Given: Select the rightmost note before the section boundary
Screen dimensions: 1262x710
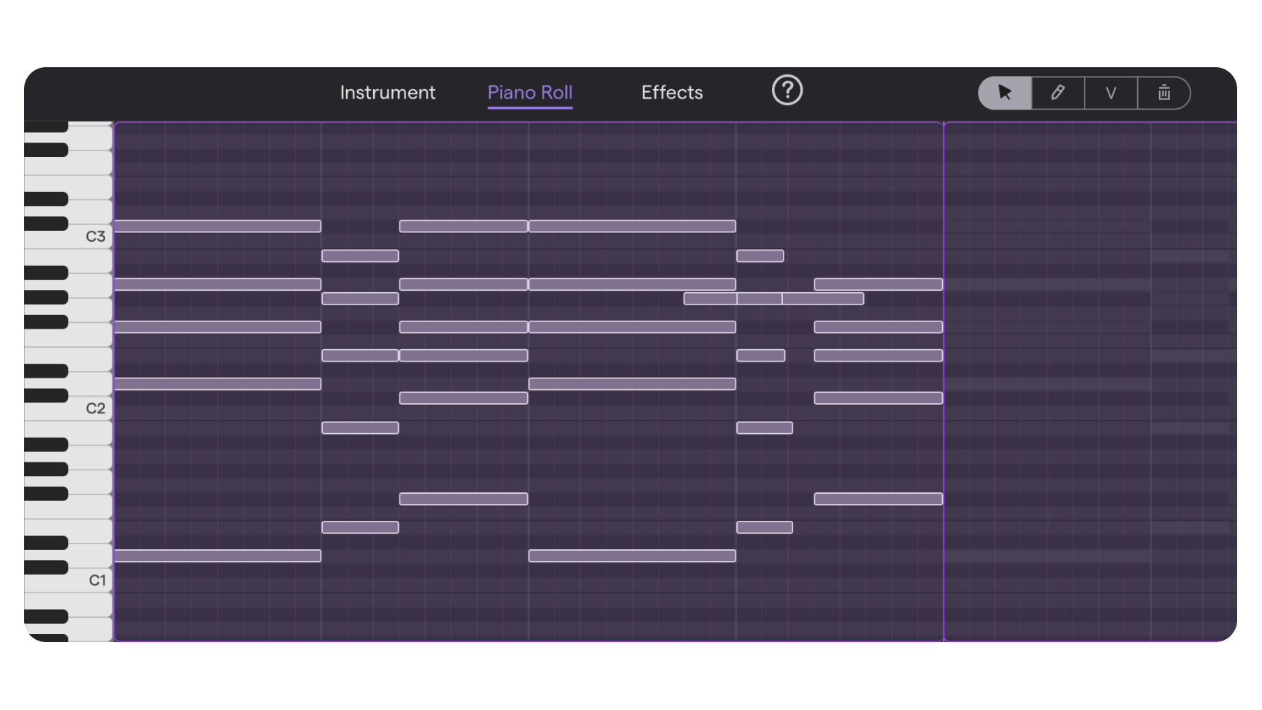Looking at the screenshot, I should (876, 283).
